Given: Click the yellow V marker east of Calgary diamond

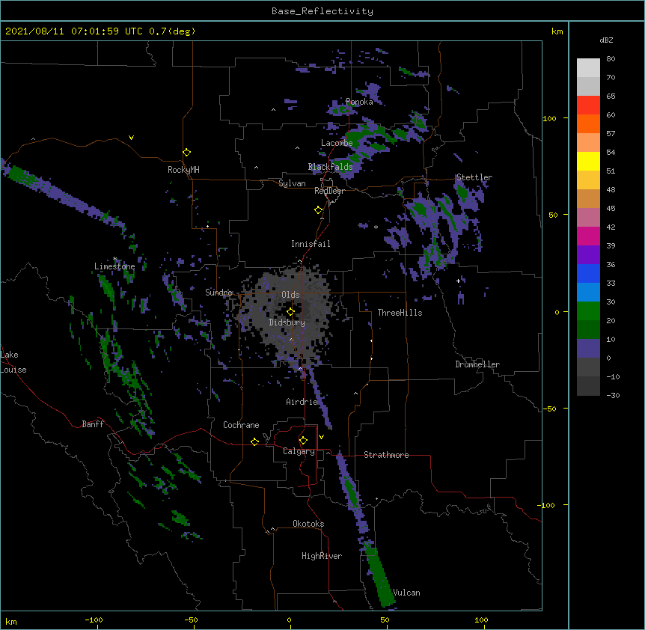Looking at the screenshot, I should [x=321, y=437].
